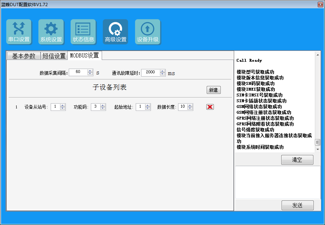Screen dimensions: 325x225
Task: Open the 系统设置 gear icon
Action: (x=51, y=32)
